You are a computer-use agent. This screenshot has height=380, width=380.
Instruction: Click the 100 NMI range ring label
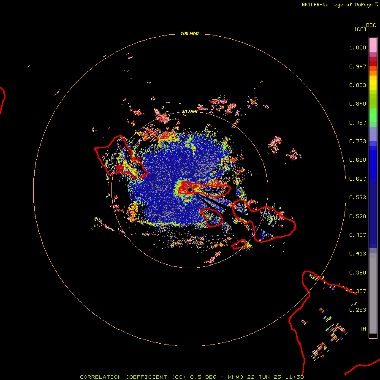click(x=190, y=33)
